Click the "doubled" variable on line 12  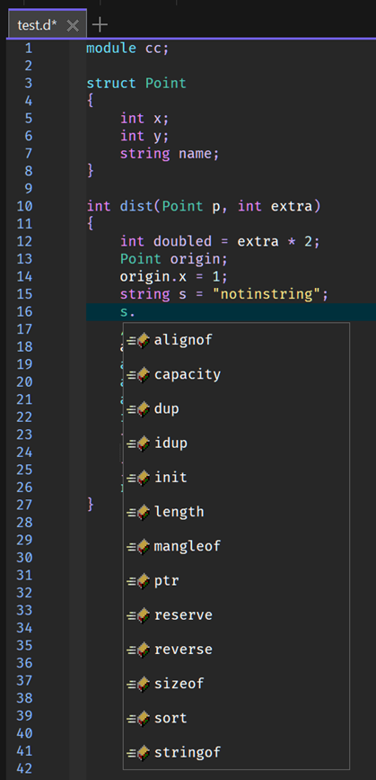pyautogui.click(x=181, y=241)
